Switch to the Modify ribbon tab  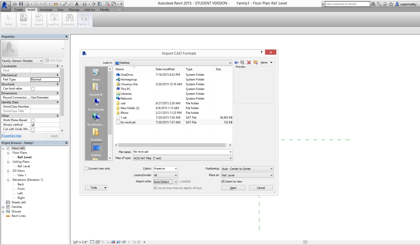105,10
